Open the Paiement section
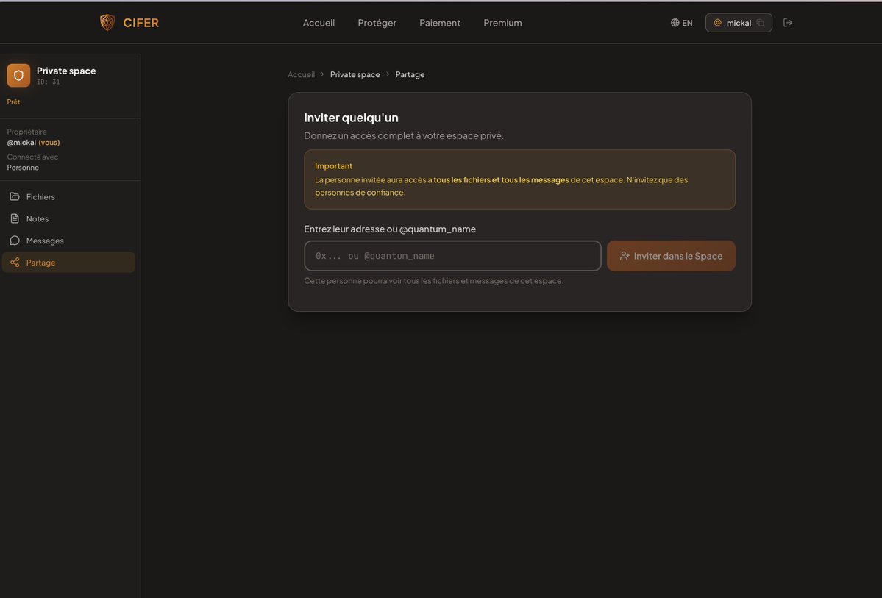Image resolution: width=882 pixels, height=598 pixels. [439, 23]
